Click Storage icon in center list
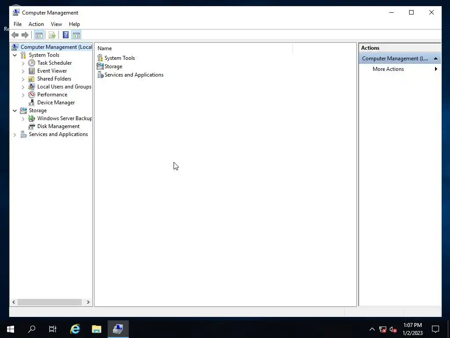Screen dimensions: 450x338 coord(100,66)
